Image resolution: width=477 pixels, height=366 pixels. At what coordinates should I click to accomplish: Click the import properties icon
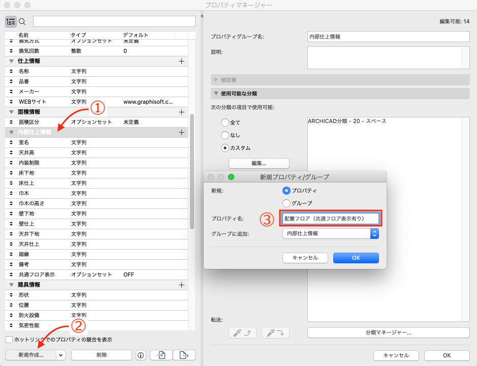click(161, 355)
